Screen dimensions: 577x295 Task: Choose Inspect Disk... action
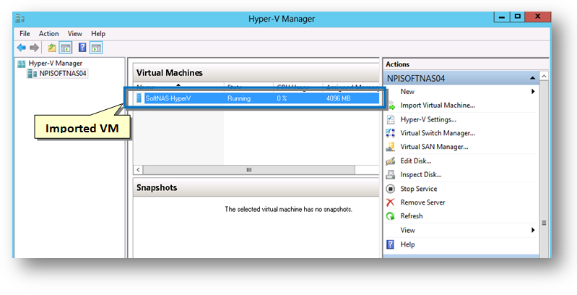pos(421,174)
